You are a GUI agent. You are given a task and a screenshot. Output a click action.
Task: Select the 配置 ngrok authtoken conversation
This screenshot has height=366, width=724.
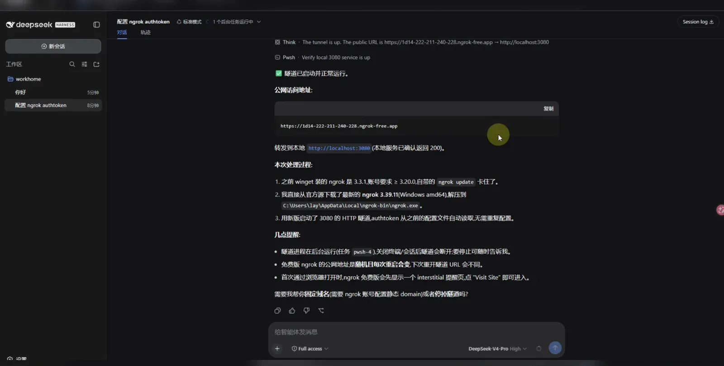pyautogui.click(x=53, y=105)
